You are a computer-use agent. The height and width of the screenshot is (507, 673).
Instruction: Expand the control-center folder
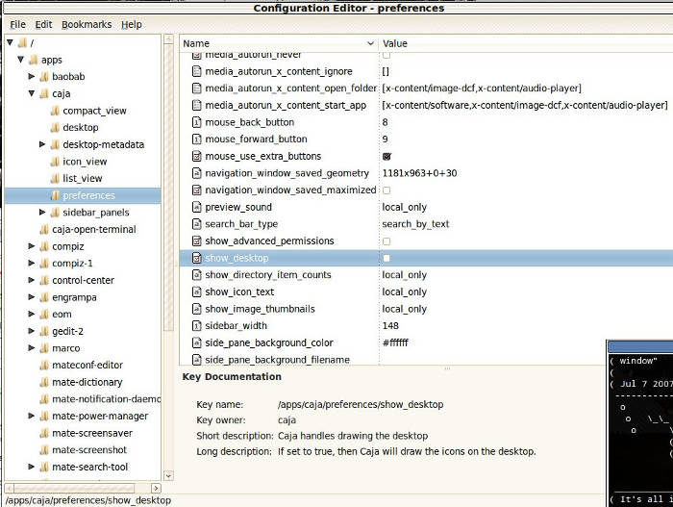32,280
